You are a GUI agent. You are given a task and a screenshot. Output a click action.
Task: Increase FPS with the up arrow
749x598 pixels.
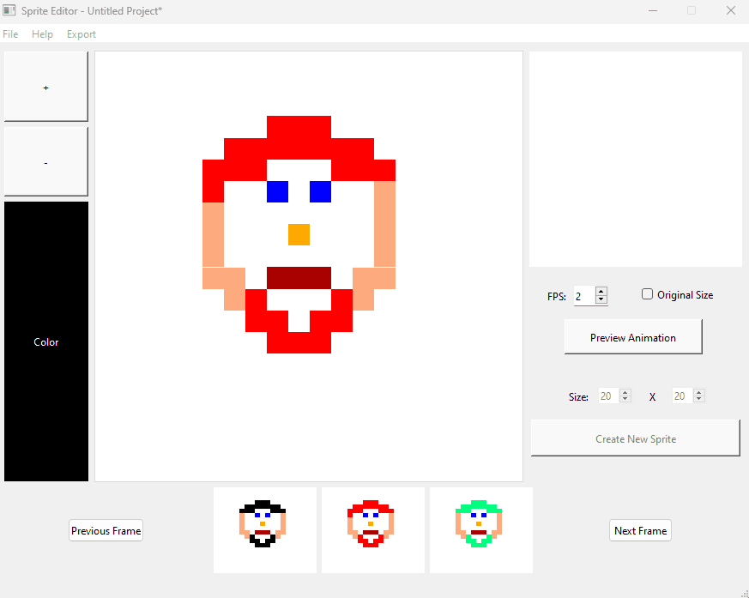[601, 291]
